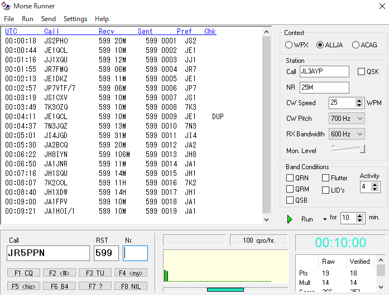The image size is (389, 295).
Task: Open the Send menu
Action: click(x=49, y=19)
